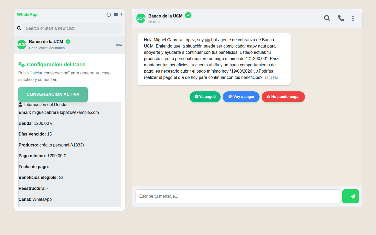Select the Beneficios elegible Sí line

click(x=41, y=178)
